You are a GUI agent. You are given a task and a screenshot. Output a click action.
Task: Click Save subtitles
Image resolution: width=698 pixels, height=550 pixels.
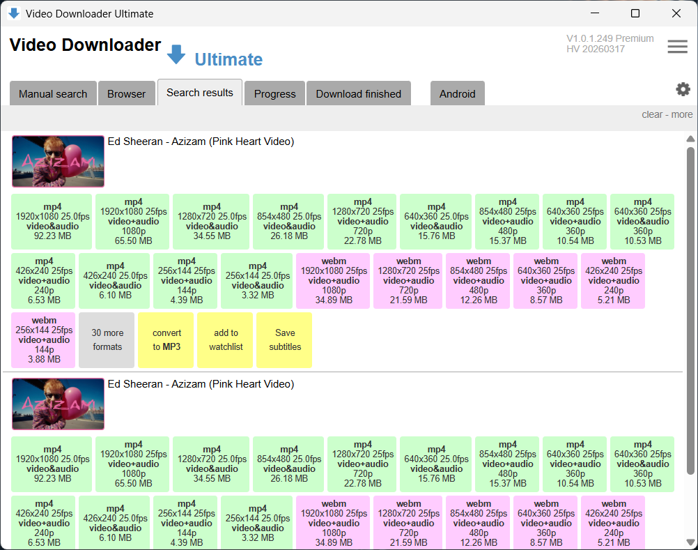click(284, 339)
